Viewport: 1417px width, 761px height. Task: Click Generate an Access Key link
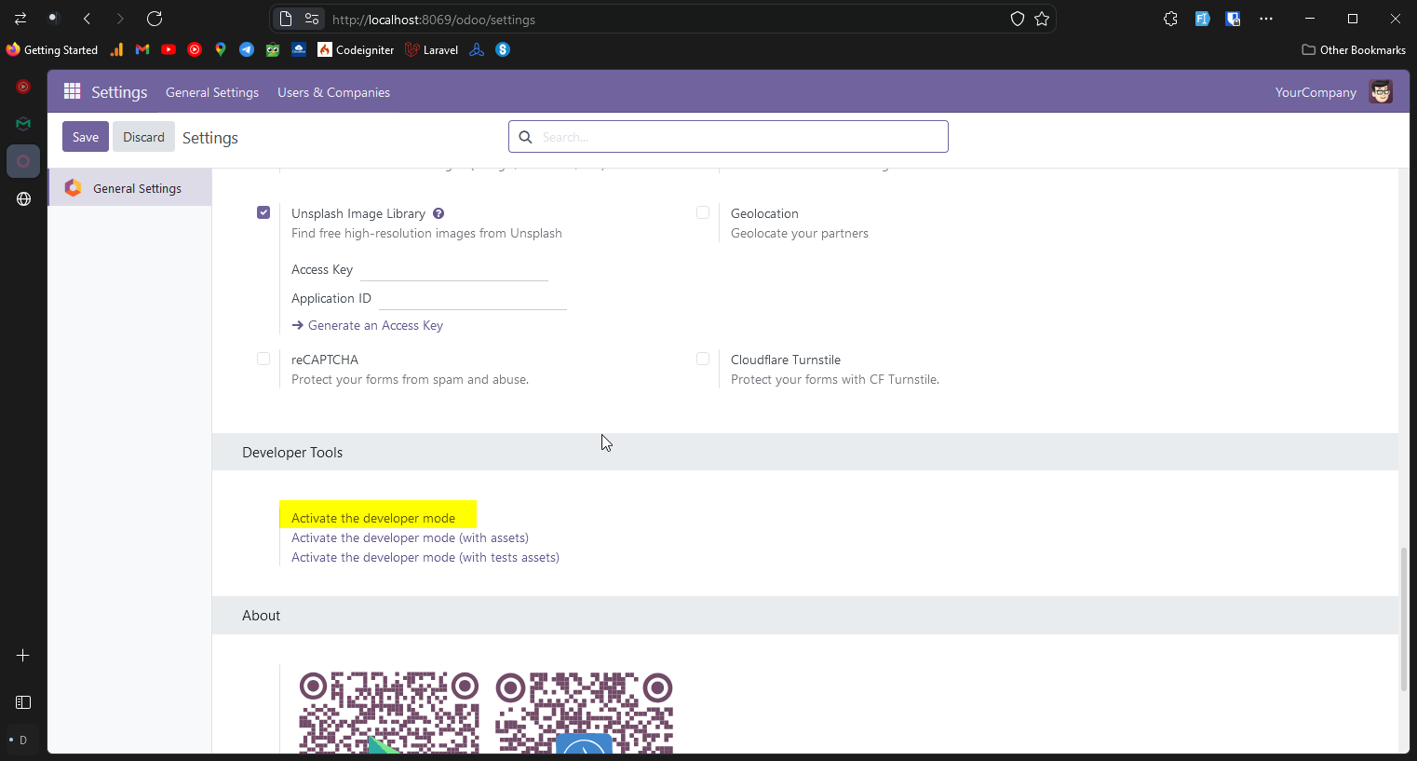[x=368, y=325]
